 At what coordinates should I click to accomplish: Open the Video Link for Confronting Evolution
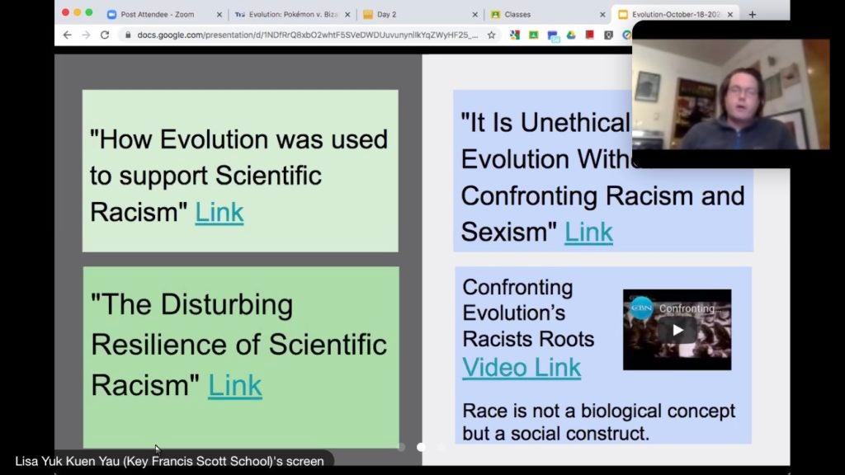[x=522, y=367]
